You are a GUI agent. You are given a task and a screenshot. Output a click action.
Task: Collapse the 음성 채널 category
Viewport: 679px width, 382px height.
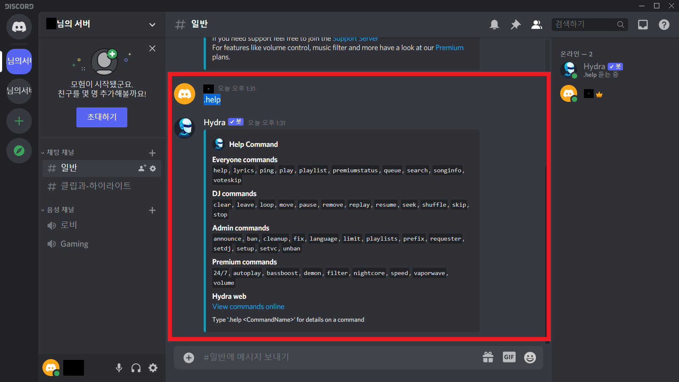58,210
